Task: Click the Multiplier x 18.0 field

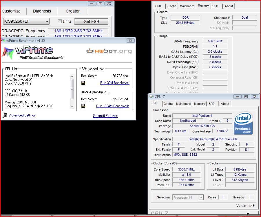Action: [x=187, y=175]
